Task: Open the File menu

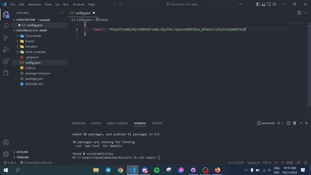Action: [13, 4]
